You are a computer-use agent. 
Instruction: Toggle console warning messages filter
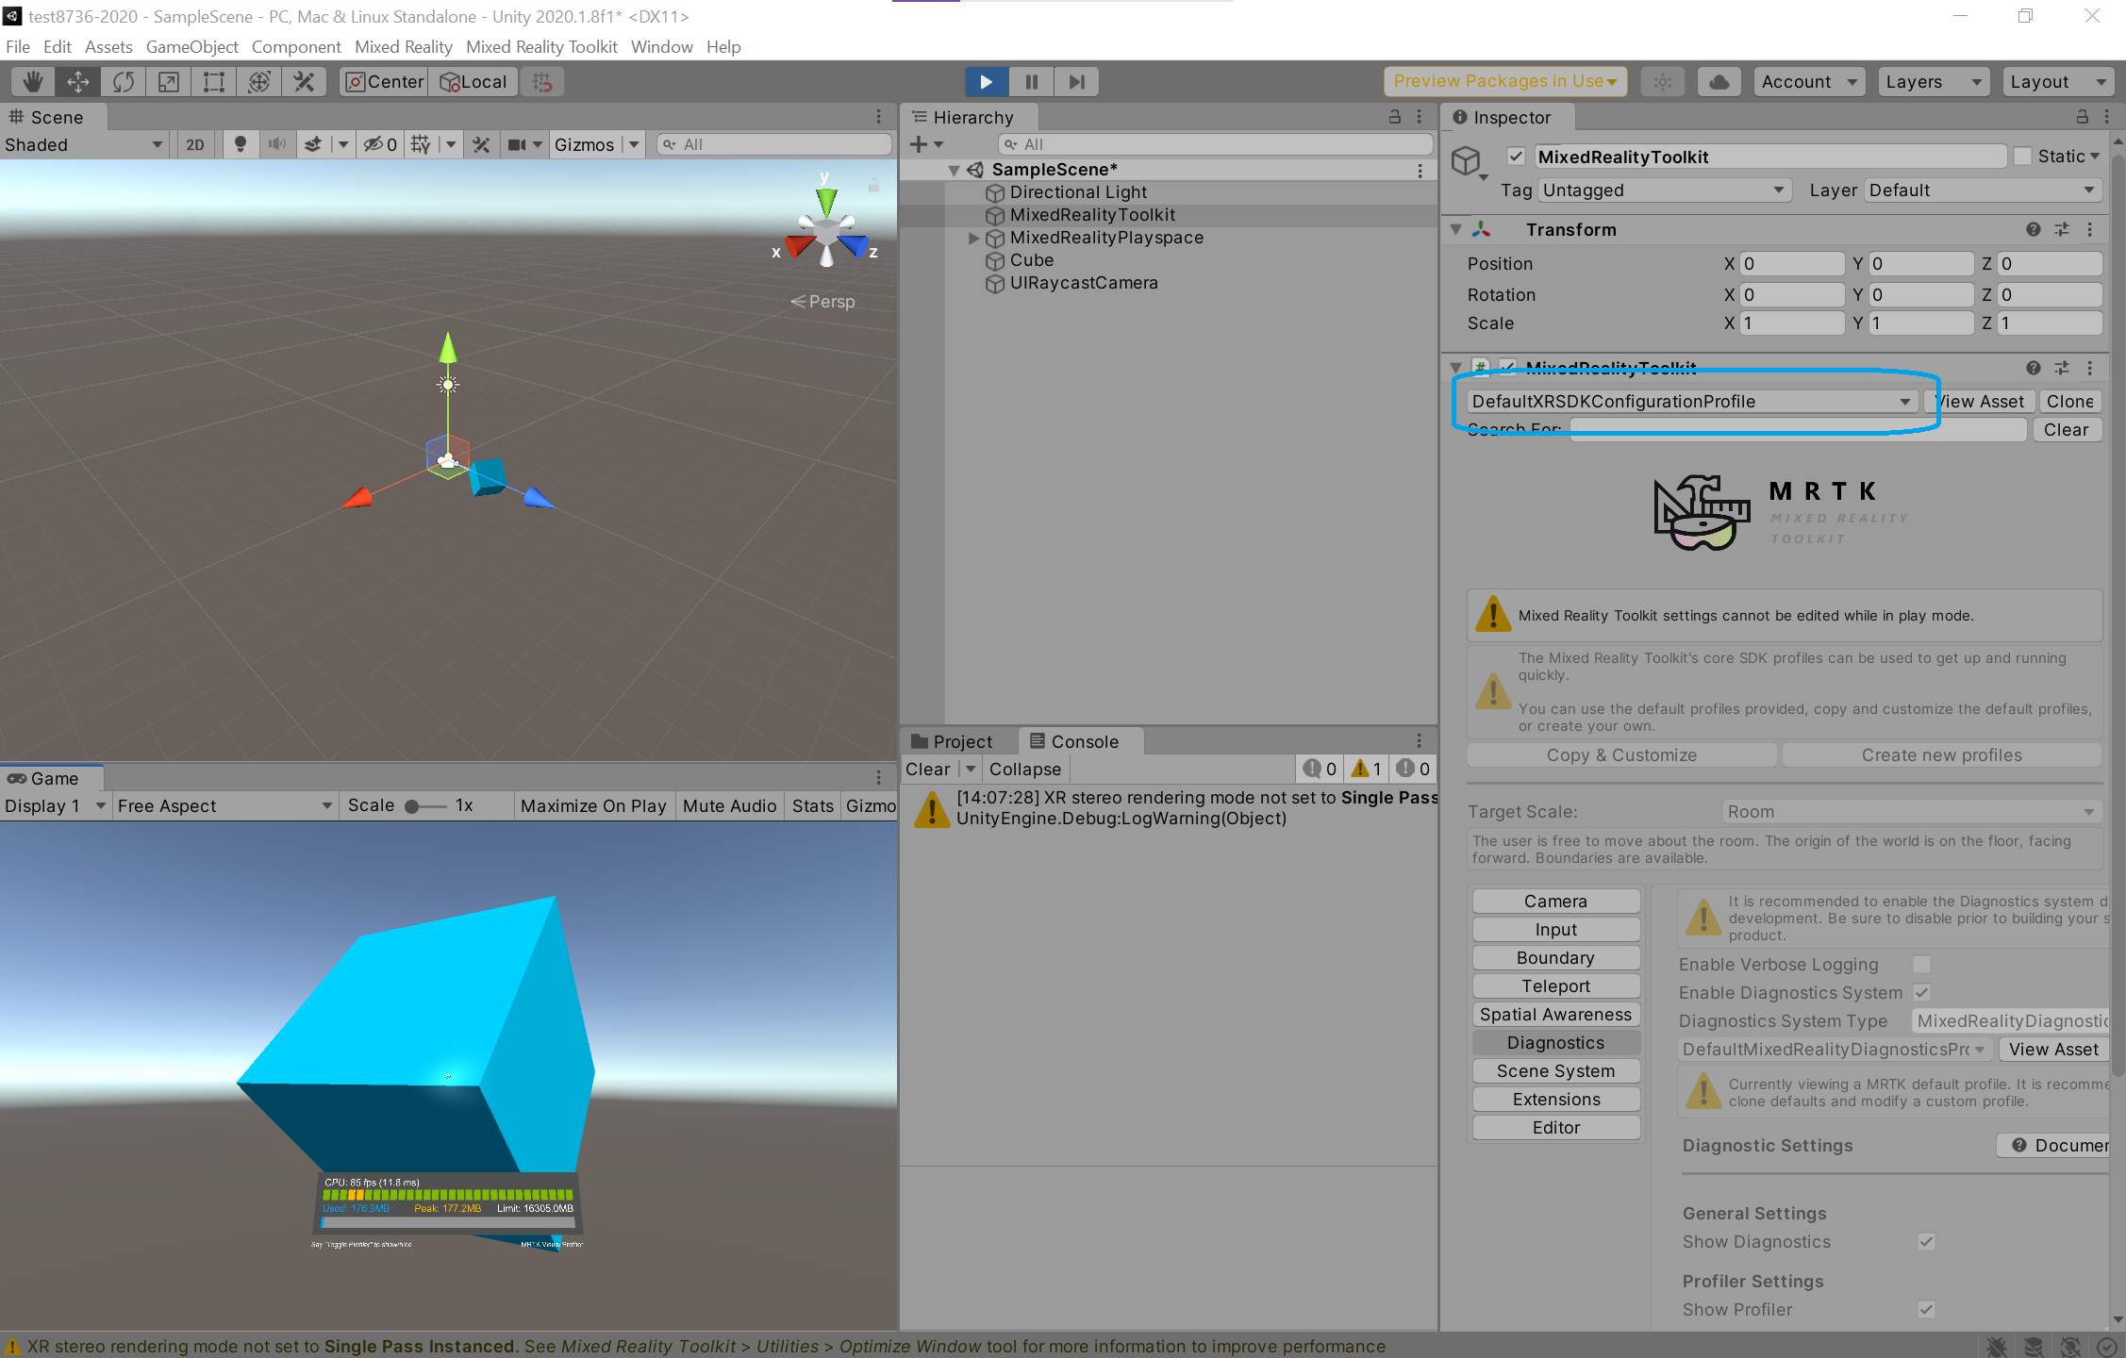pos(1366,769)
